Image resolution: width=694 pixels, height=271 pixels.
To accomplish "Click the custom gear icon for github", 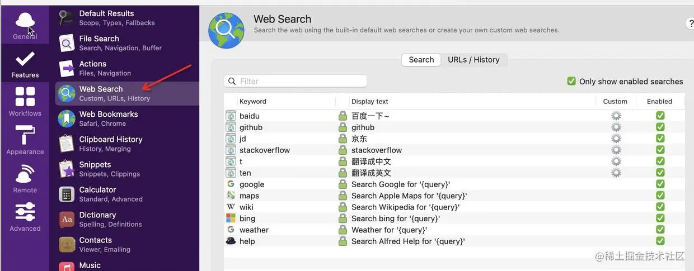I will coord(616,127).
